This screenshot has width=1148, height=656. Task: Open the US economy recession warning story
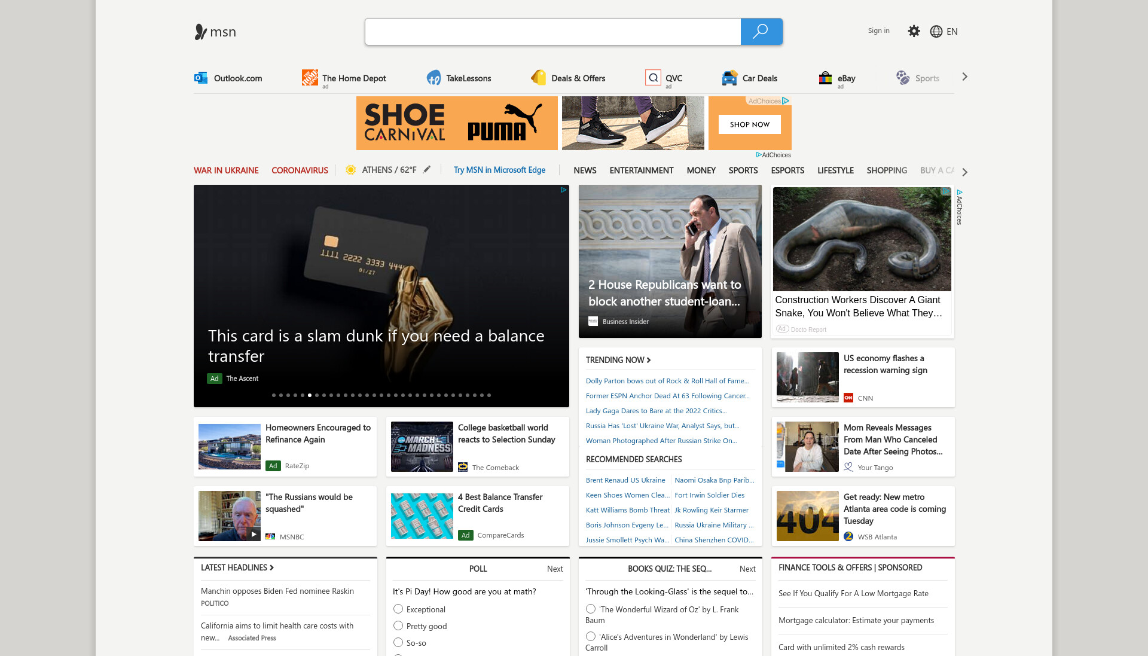886,364
